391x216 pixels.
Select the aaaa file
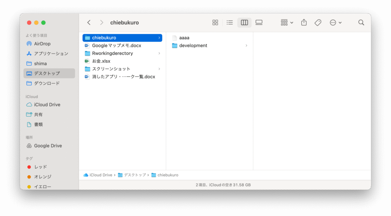[210, 38]
